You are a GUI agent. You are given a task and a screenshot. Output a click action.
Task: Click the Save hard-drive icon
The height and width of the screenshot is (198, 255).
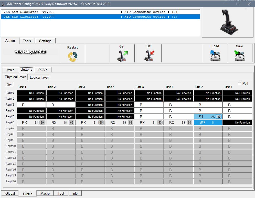pyautogui.click(x=240, y=56)
